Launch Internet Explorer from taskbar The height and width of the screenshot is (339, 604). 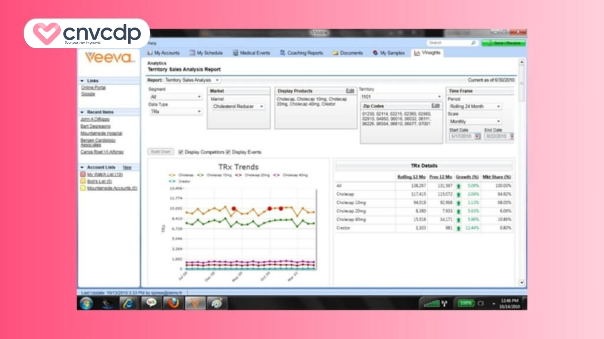(129, 303)
